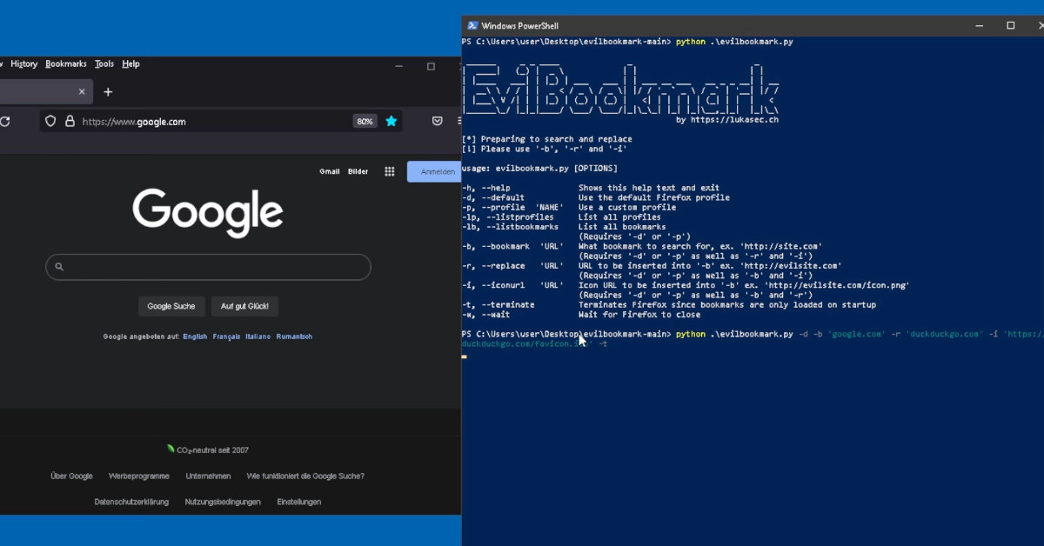The image size is (1044, 546).
Task: Click the Auf gut Glück button
Action: [x=244, y=306]
